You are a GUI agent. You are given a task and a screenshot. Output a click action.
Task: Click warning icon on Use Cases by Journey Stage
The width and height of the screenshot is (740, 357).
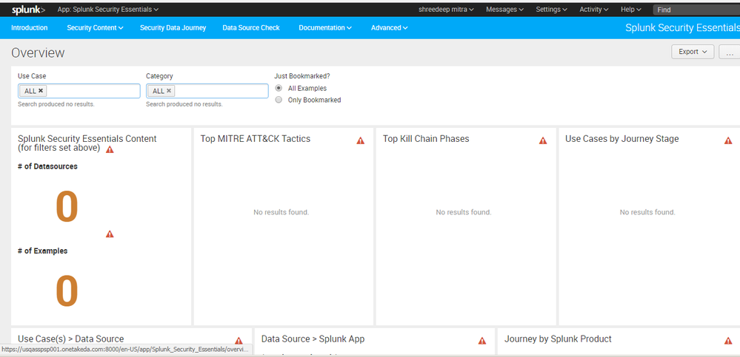728,140
